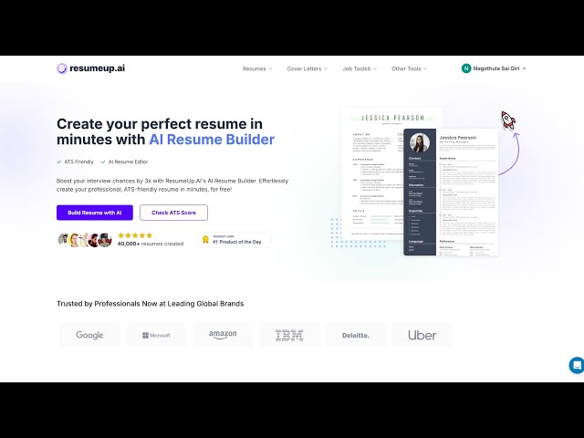Select the 40,000+ resumes created text
584x438 pixels.
[151, 244]
